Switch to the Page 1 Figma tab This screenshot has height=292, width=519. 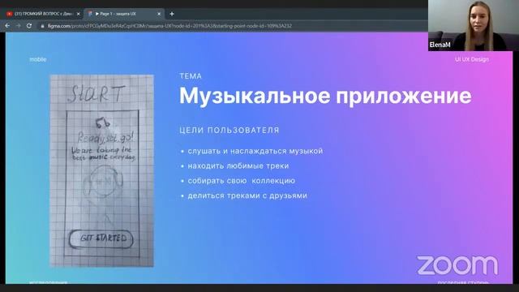pyautogui.click(x=124, y=14)
